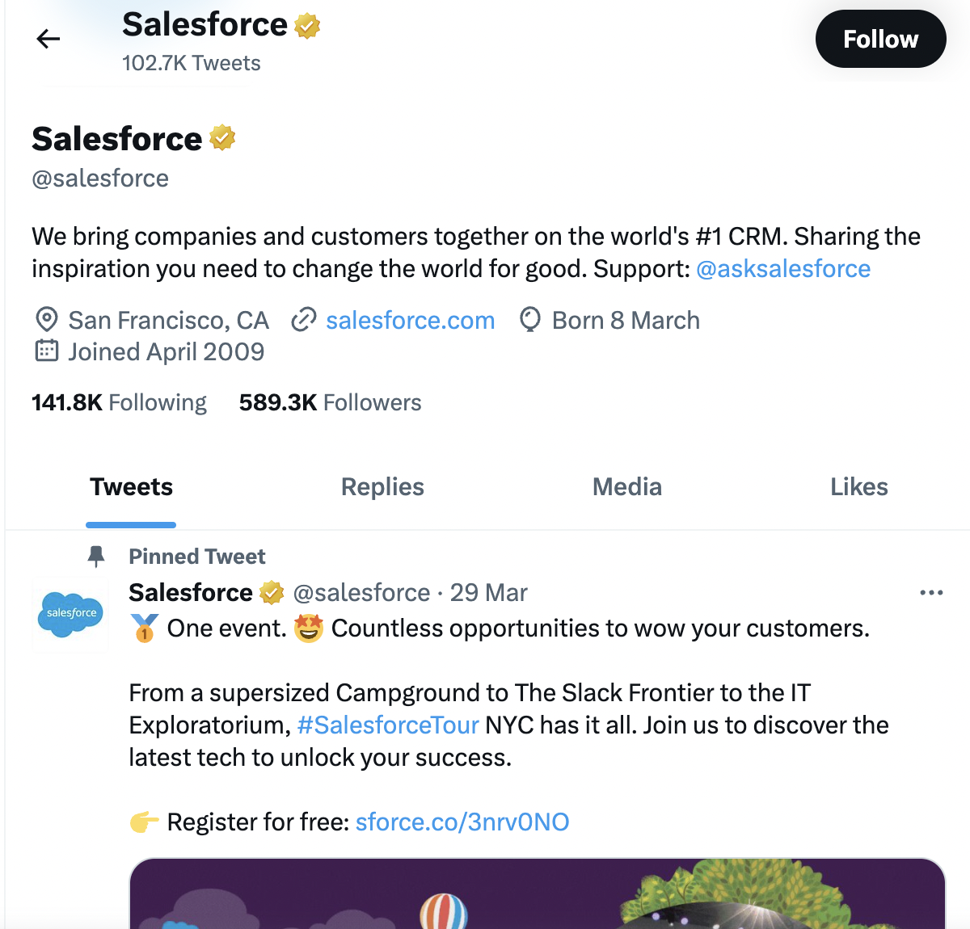970x929 pixels.
Task: Click the sforce.co/3nrv0NO registration link
Action: coord(462,822)
